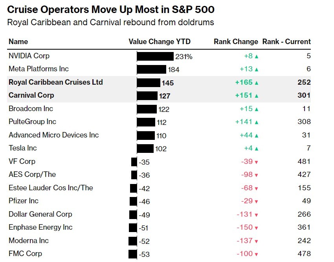This screenshot has height=262, width=334.
Task: Click the Meta Platforms Inc name
Action: (x=39, y=69)
